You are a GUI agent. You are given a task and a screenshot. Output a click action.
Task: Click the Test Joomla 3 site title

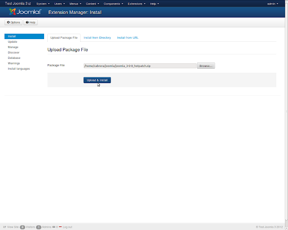16,4
